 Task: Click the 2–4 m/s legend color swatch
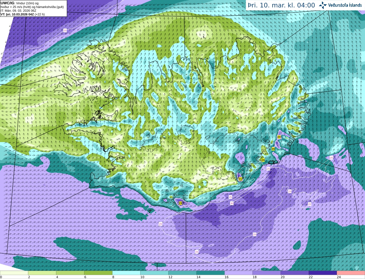(42, 273)
